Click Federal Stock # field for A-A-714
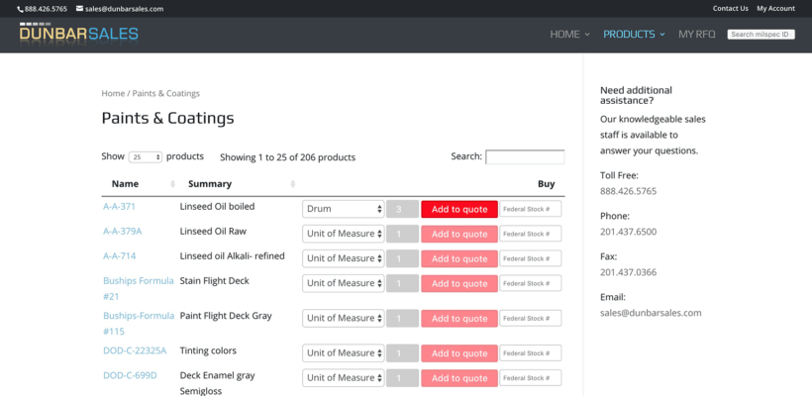 point(531,258)
